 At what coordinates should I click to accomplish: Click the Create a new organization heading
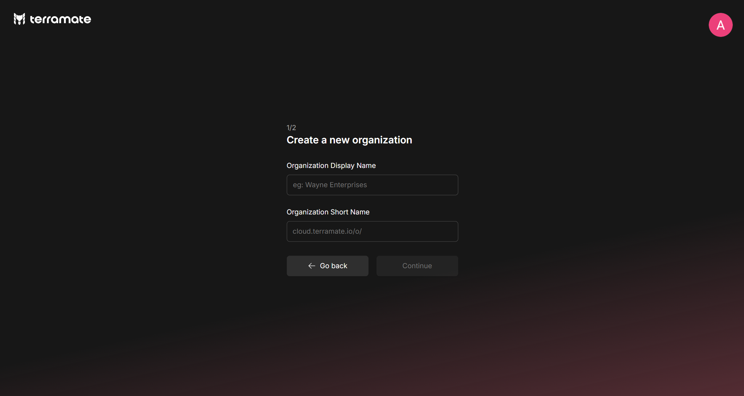click(x=349, y=140)
